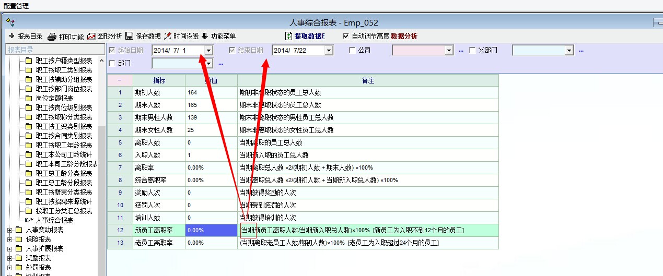Open 时间设置 from the toolbar
Viewport: 663px width, 276px height.
(x=168, y=36)
